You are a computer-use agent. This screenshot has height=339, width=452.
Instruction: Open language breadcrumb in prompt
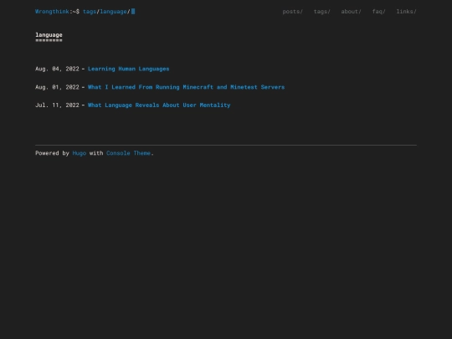click(x=113, y=12)
